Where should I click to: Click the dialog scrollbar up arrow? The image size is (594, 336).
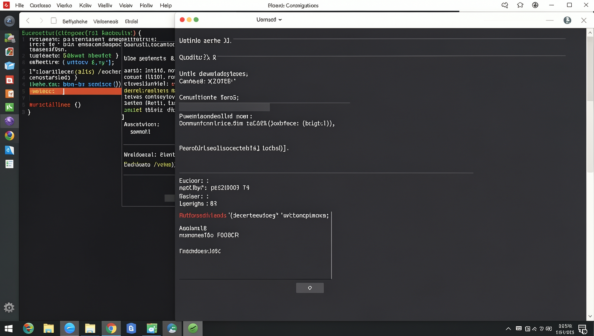(x=590, y=33)
